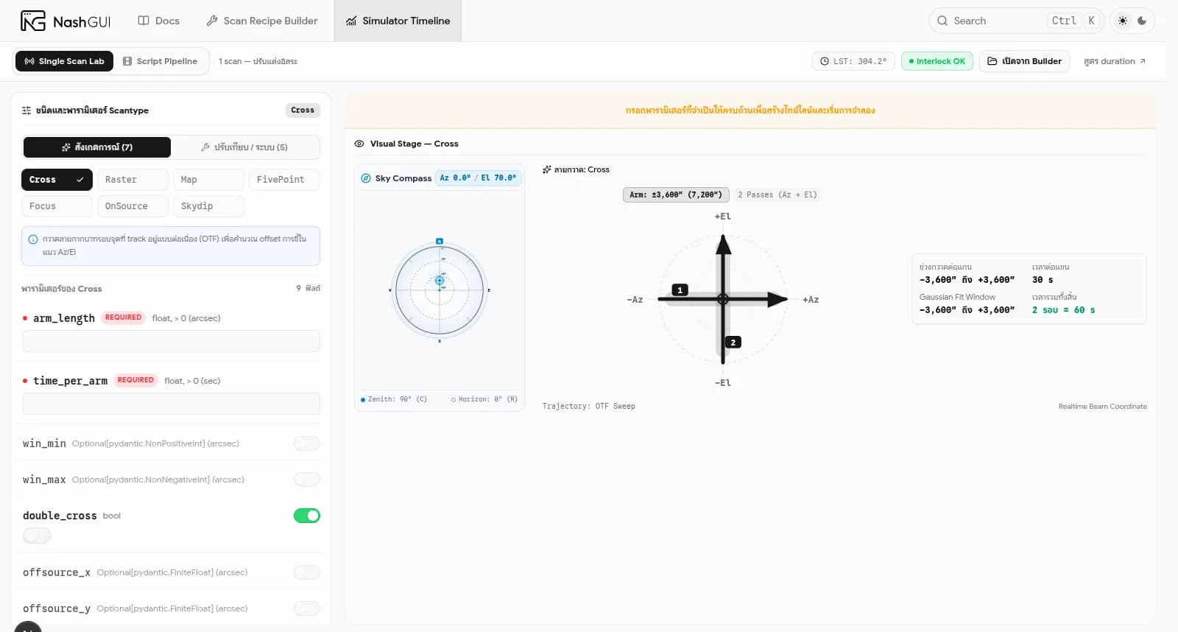This screenshot has height=632, width=1178.
Task: Open the สูตร duration link
Action: (x=1115, y=61)
